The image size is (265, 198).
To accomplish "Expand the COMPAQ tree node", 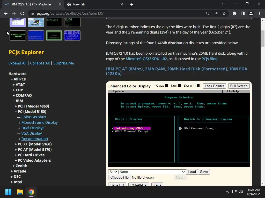I will coord(22,95).
